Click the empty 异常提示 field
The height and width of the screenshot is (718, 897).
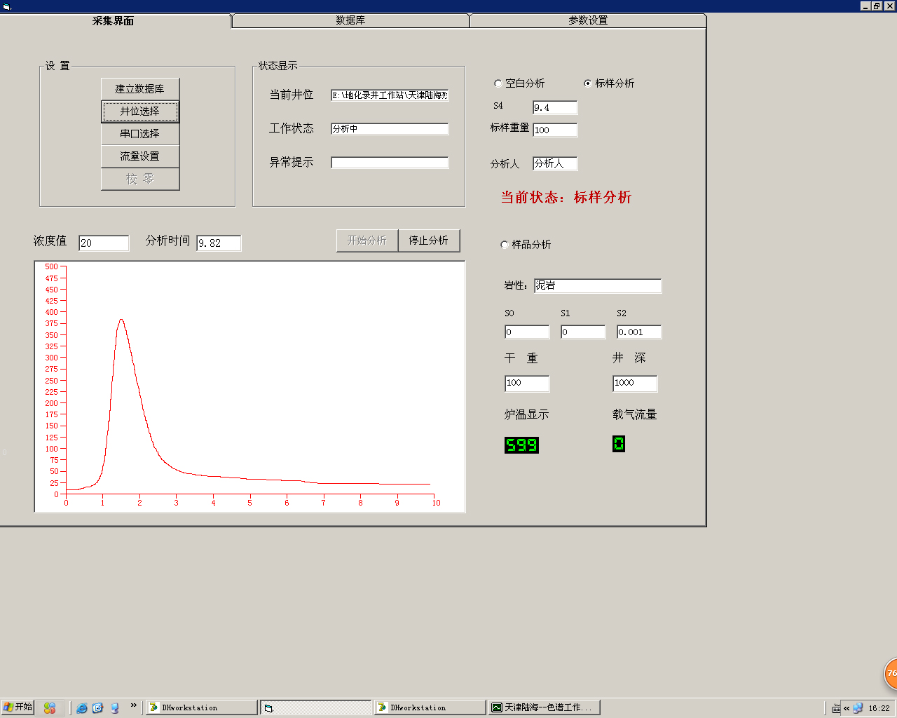coord(390,163)
